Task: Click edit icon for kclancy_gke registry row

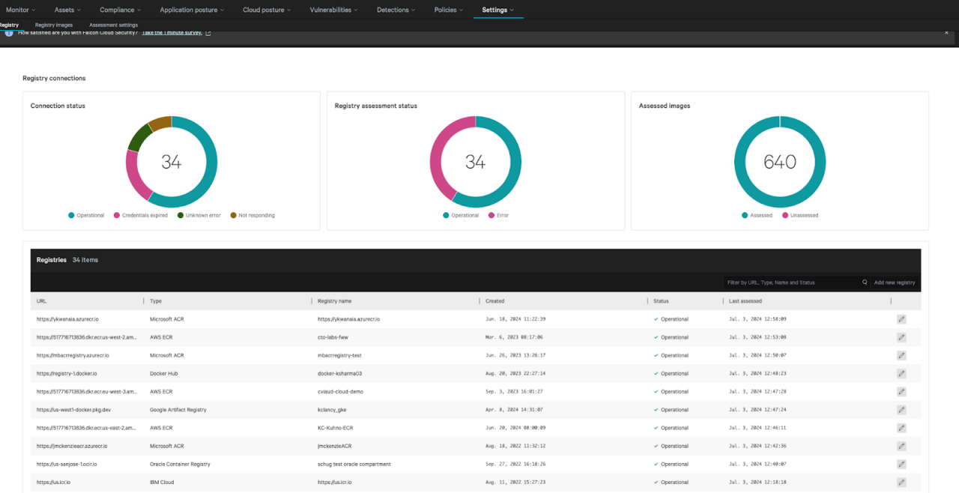Action: pyautogui.click(x=901, y=410)
